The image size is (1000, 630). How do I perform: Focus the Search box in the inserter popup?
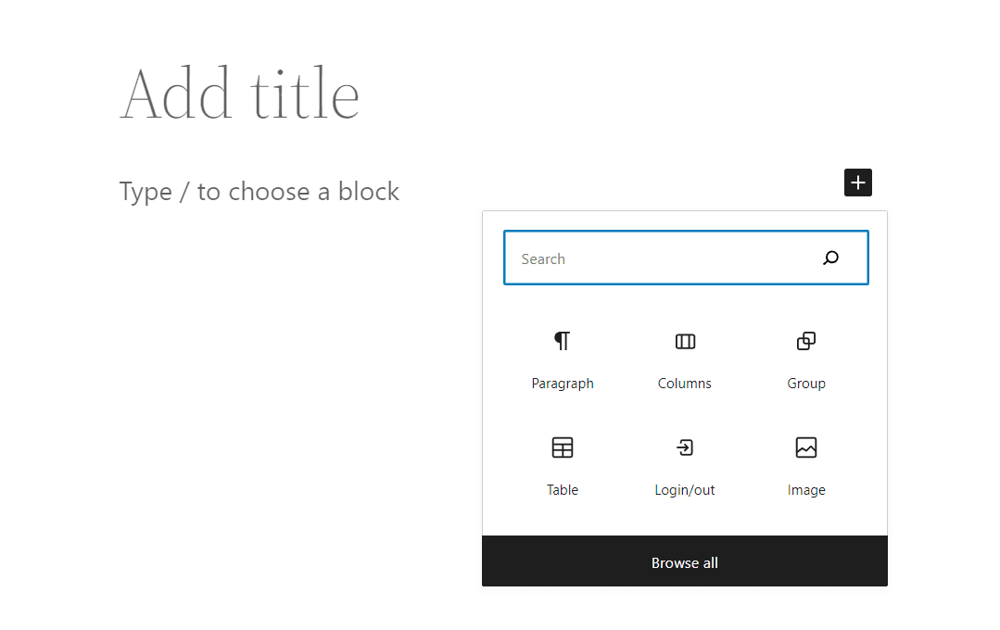pyautogui.click(x=649, y=258)
